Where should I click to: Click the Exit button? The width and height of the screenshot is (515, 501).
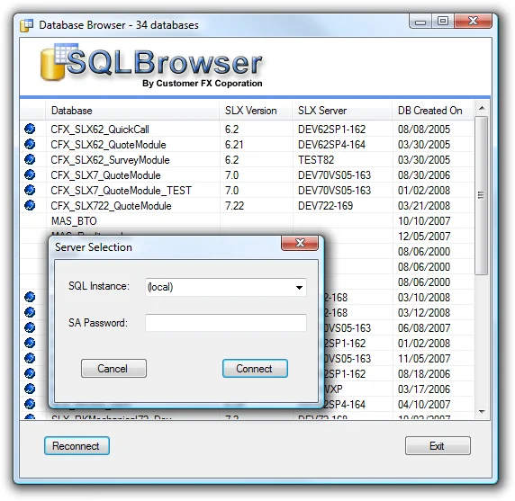(x=438, y=446)
